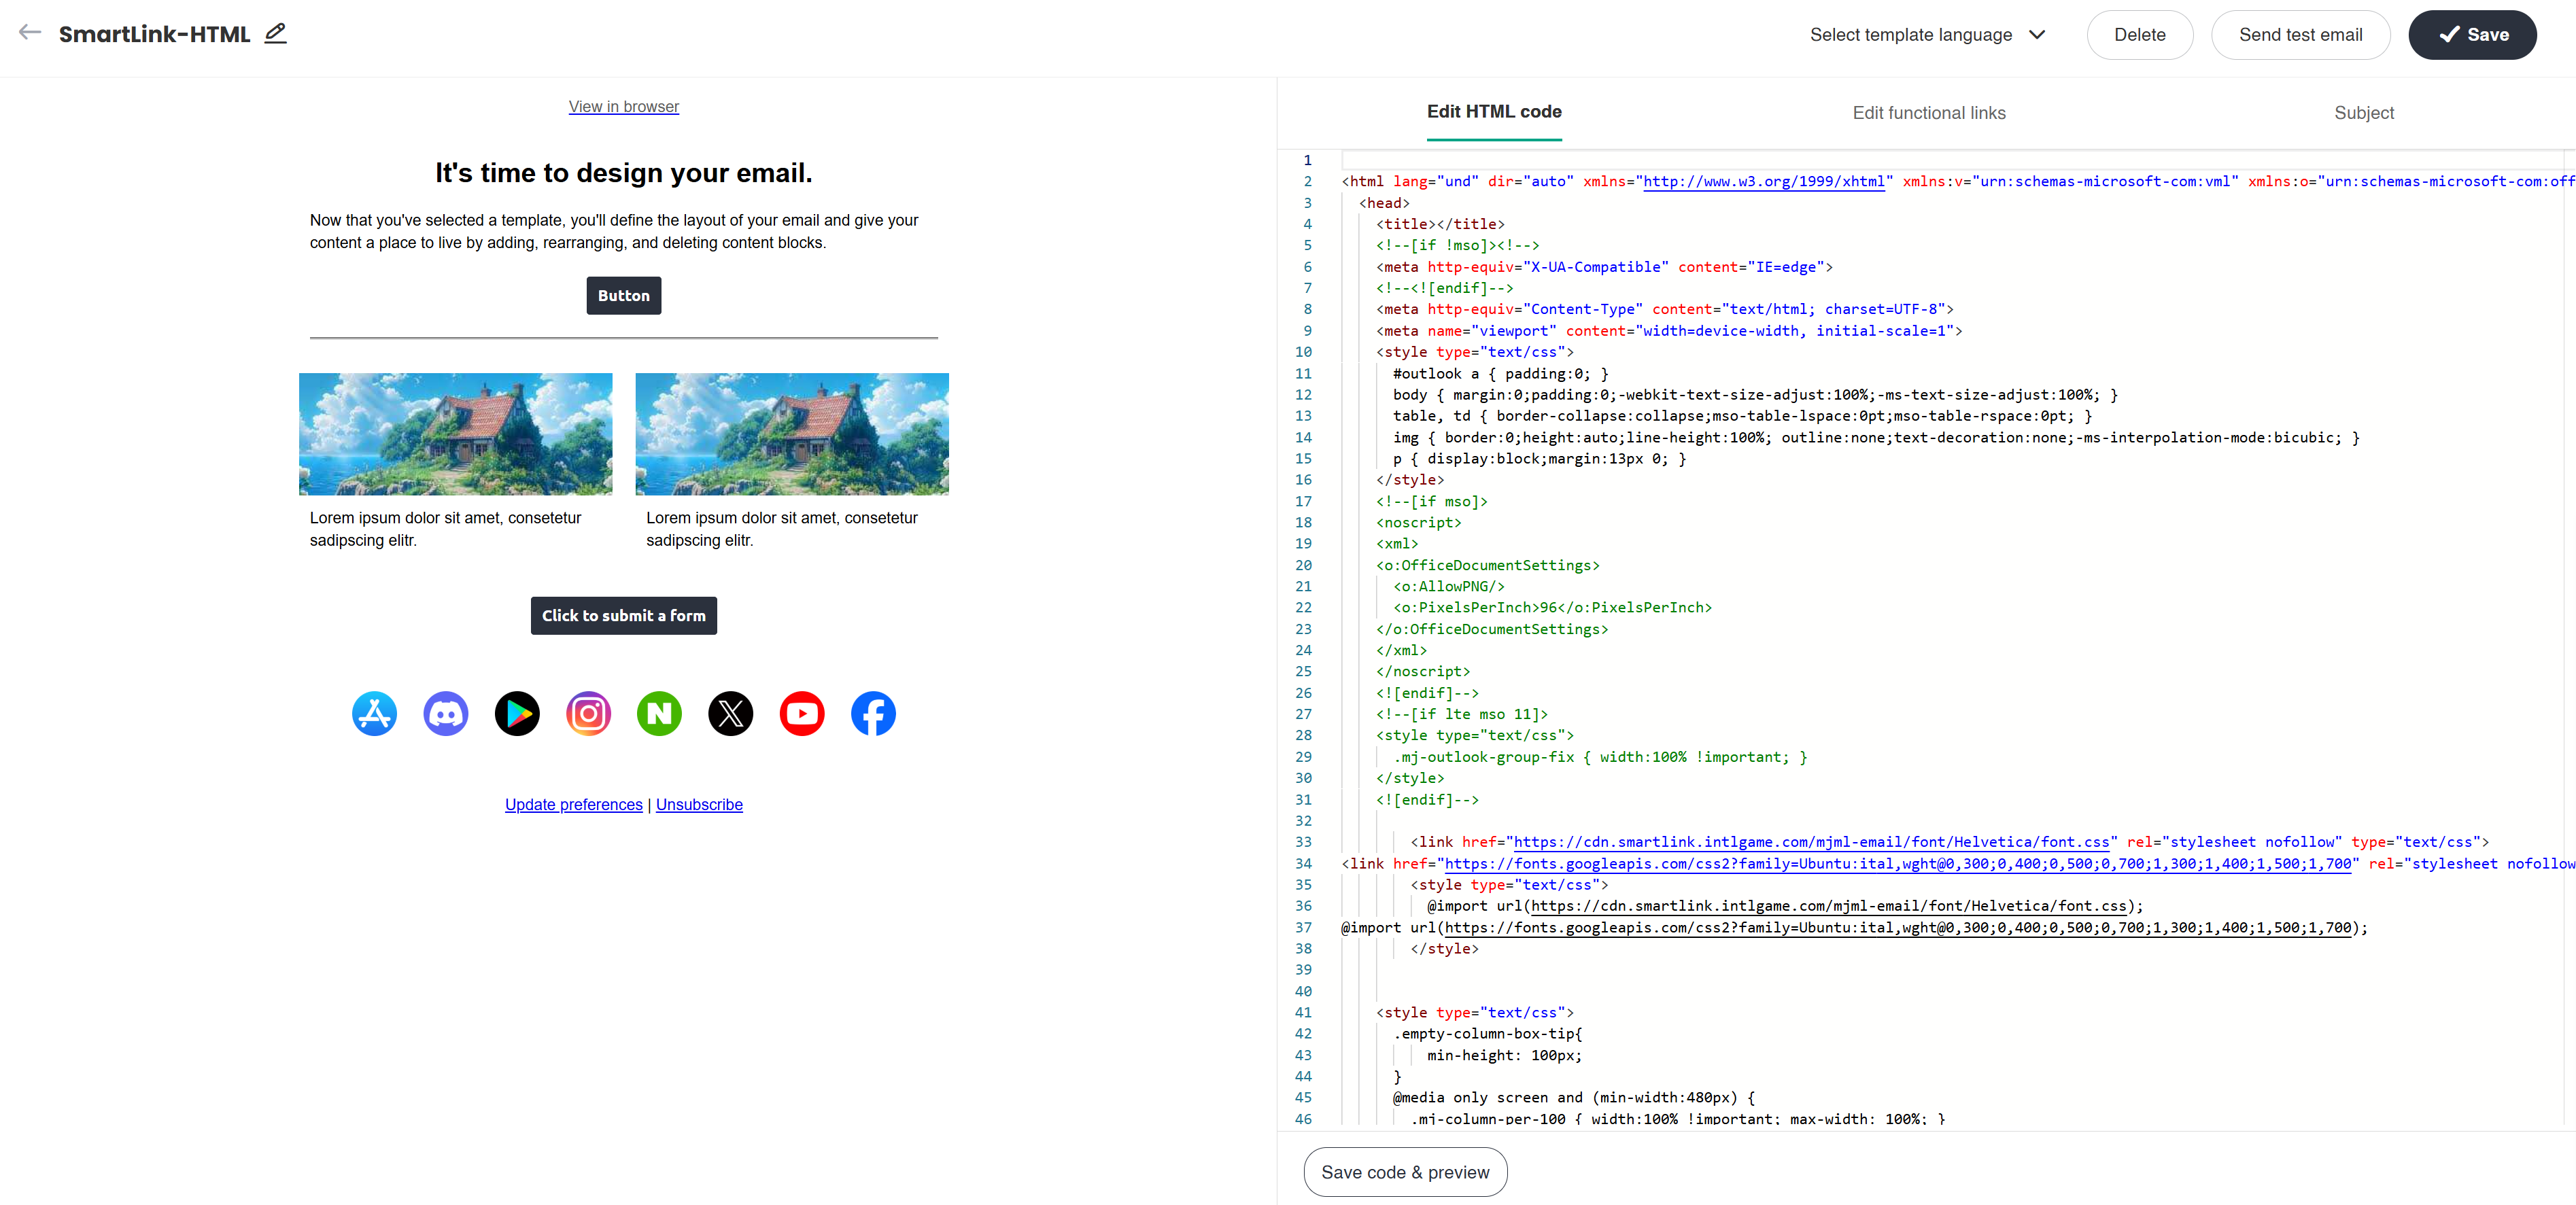Open Select template language dropdown

[1927, 35]
